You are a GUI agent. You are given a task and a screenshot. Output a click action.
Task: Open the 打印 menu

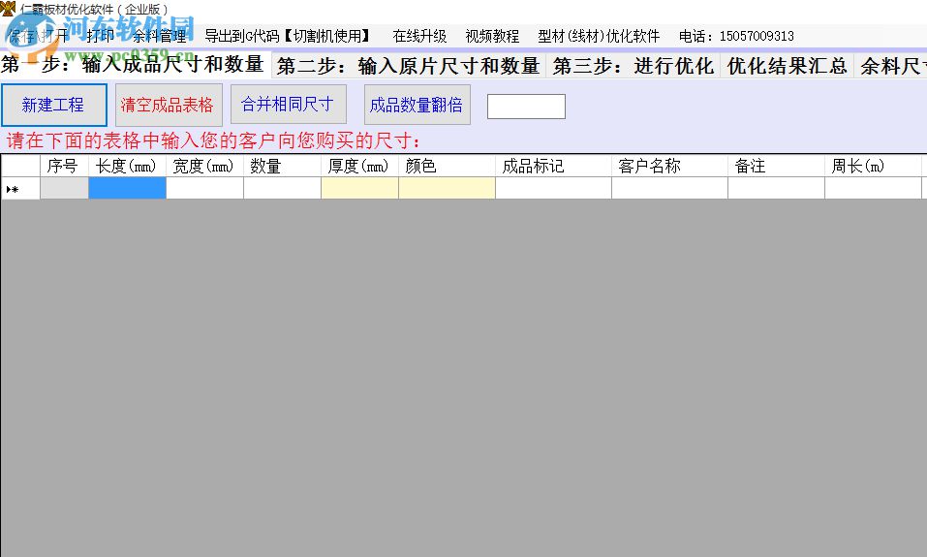click(x=100, y=36)
